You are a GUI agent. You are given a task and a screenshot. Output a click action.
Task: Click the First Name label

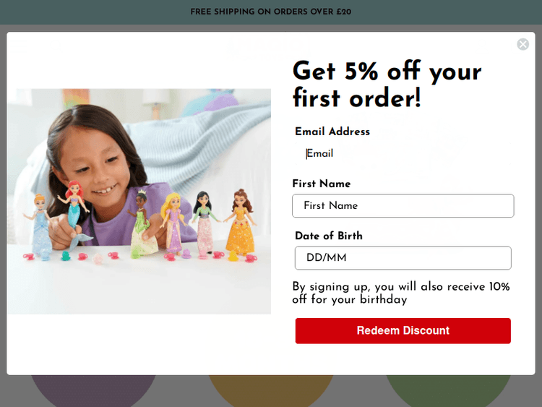pos(322,184)
